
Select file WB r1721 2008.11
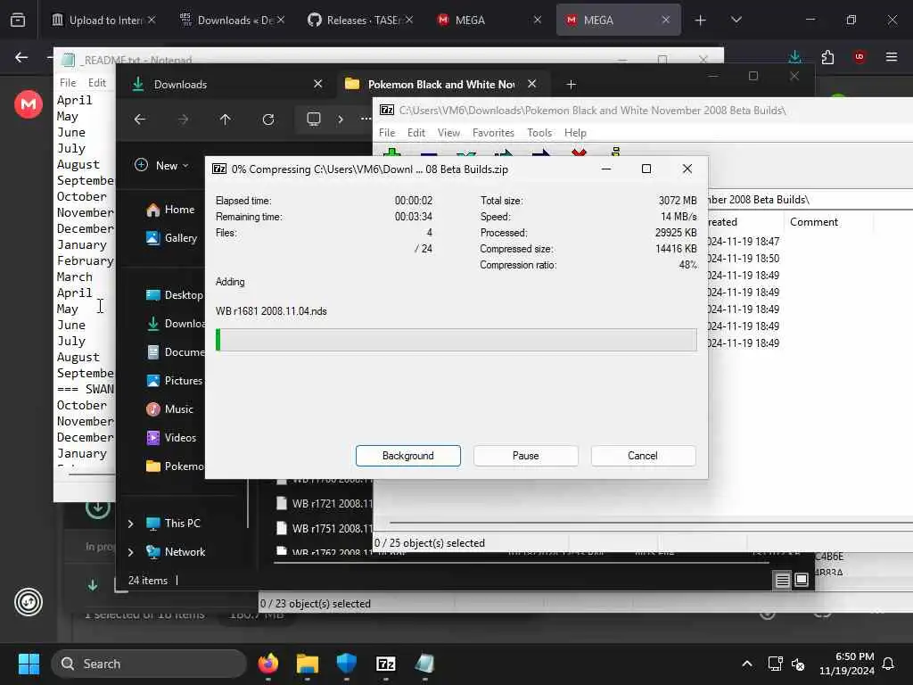(x=324, y=503)
